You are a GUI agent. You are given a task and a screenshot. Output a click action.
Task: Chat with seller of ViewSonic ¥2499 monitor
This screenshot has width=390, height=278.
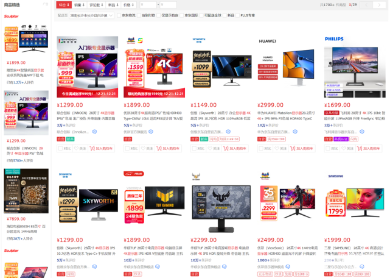click(x=288, y=267)
